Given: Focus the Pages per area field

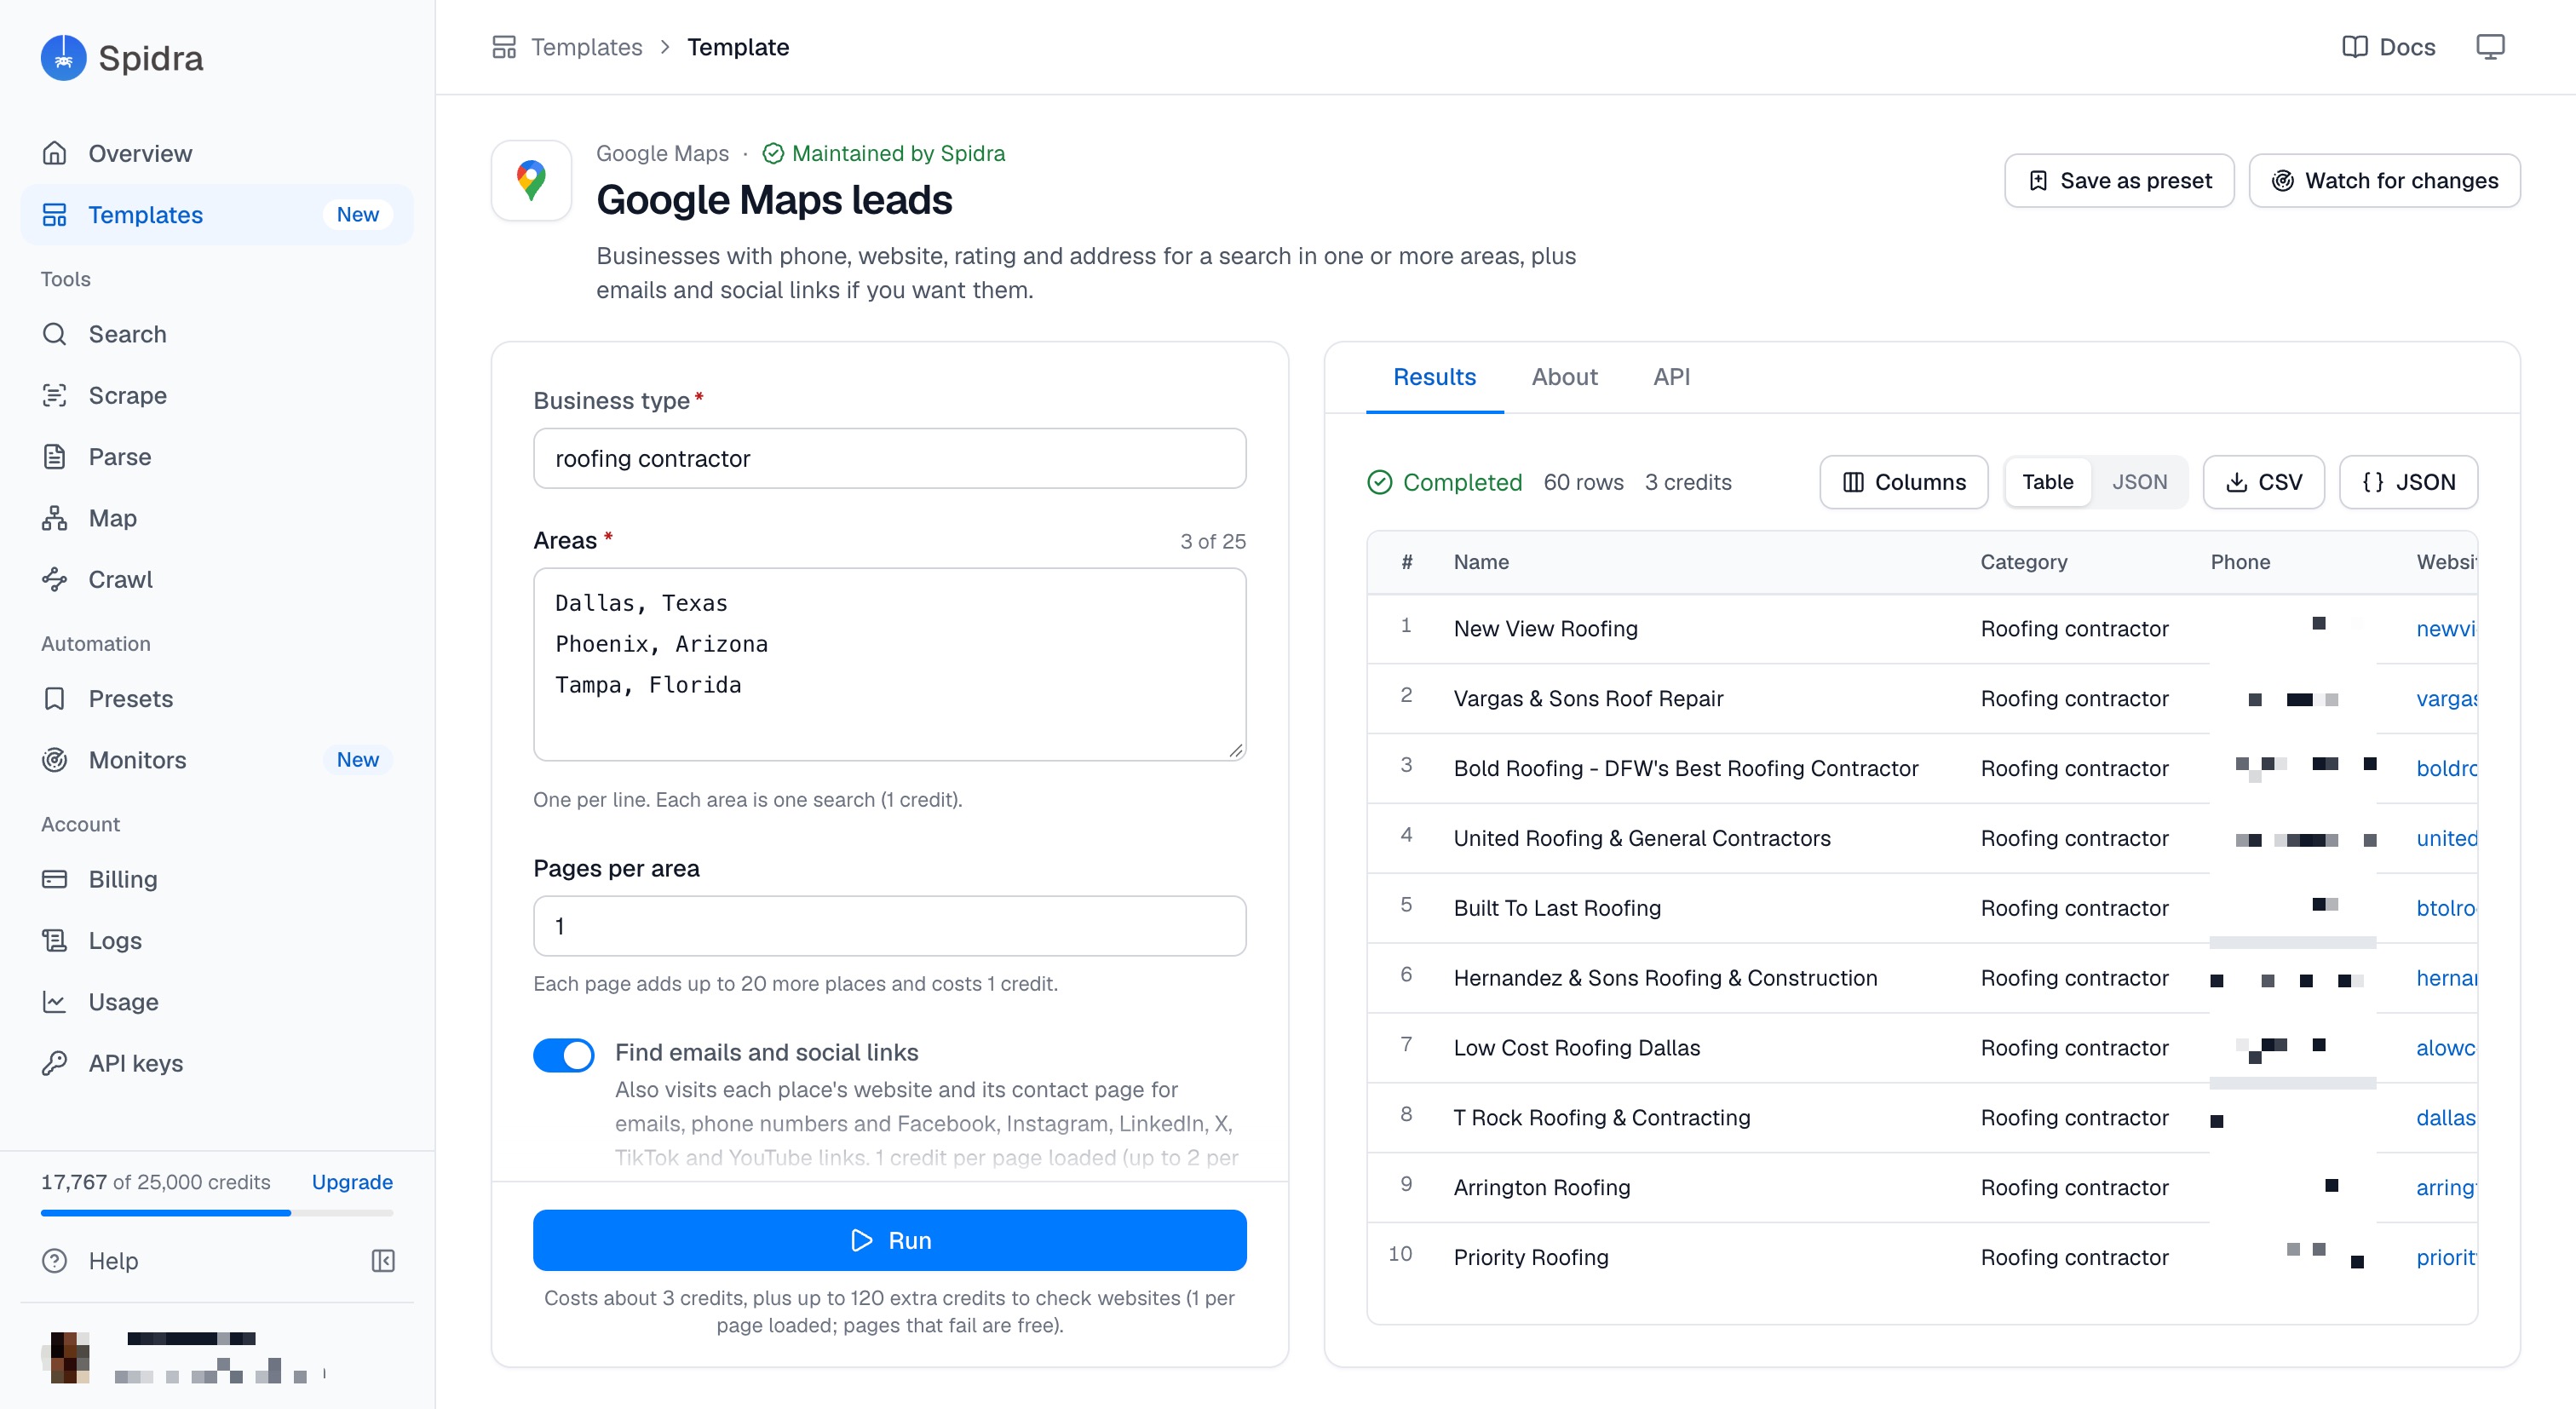Looking at the screenshot, I should tap(890, 926).
